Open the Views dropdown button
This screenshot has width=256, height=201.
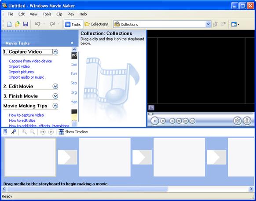(235, 25)
